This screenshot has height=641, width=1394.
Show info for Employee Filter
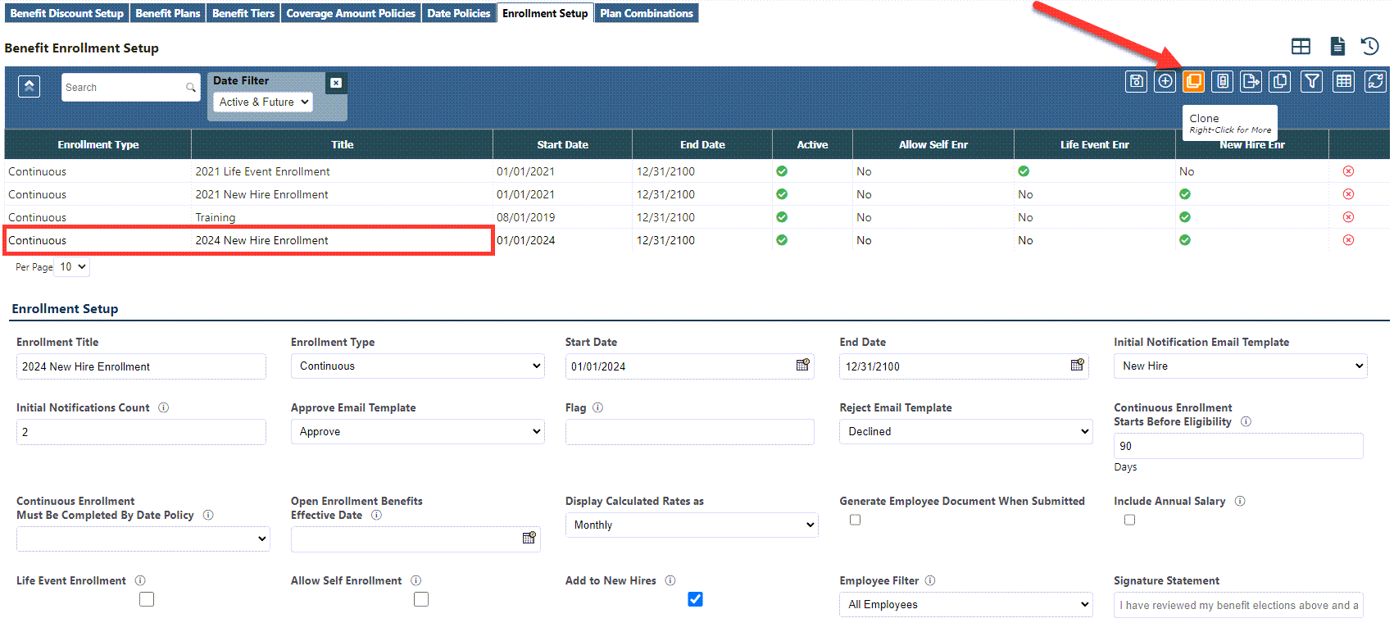930,580
